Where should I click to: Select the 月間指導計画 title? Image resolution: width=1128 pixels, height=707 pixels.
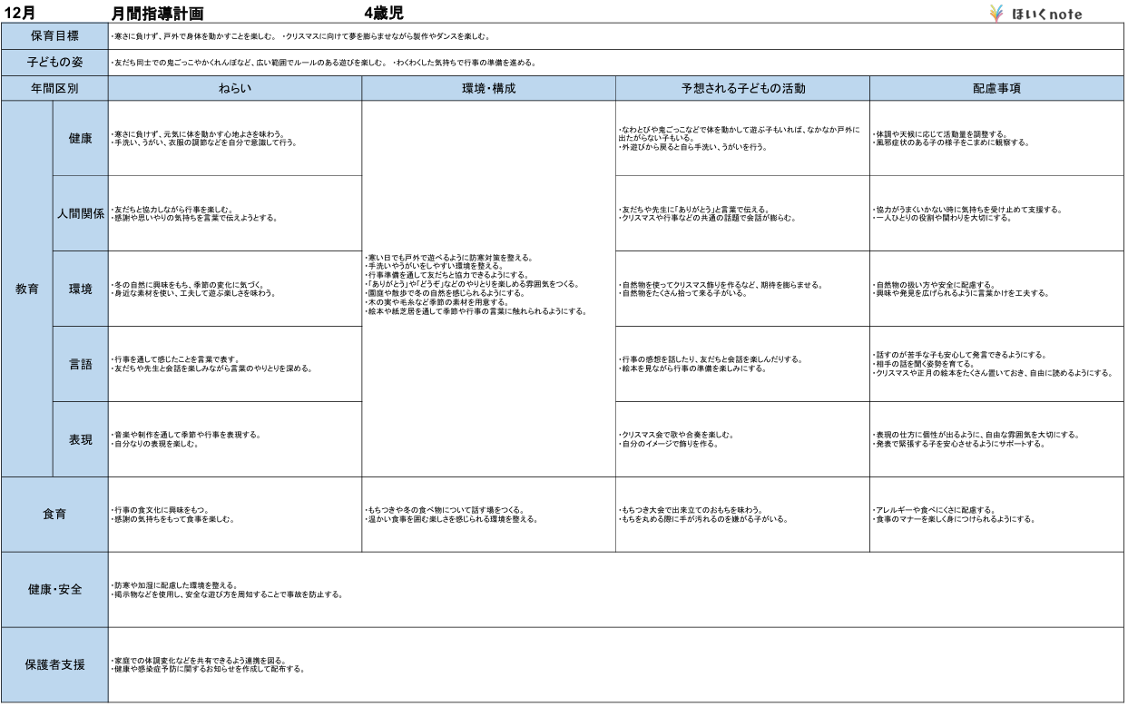click(158, 14)
